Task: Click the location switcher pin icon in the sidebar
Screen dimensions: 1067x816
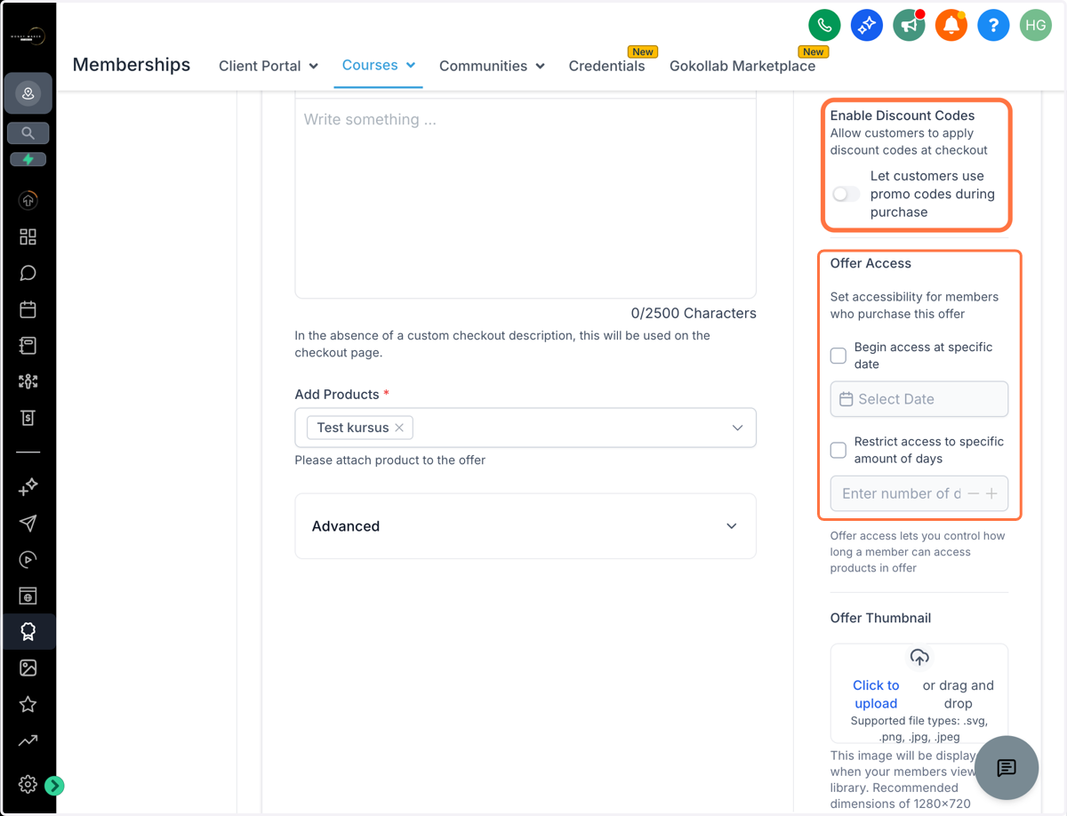Action: tap(28, 93)
